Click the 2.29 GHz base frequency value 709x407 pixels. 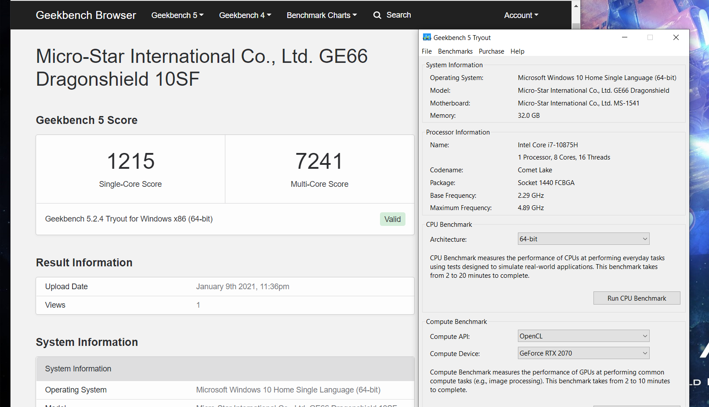tap(531, 196)
